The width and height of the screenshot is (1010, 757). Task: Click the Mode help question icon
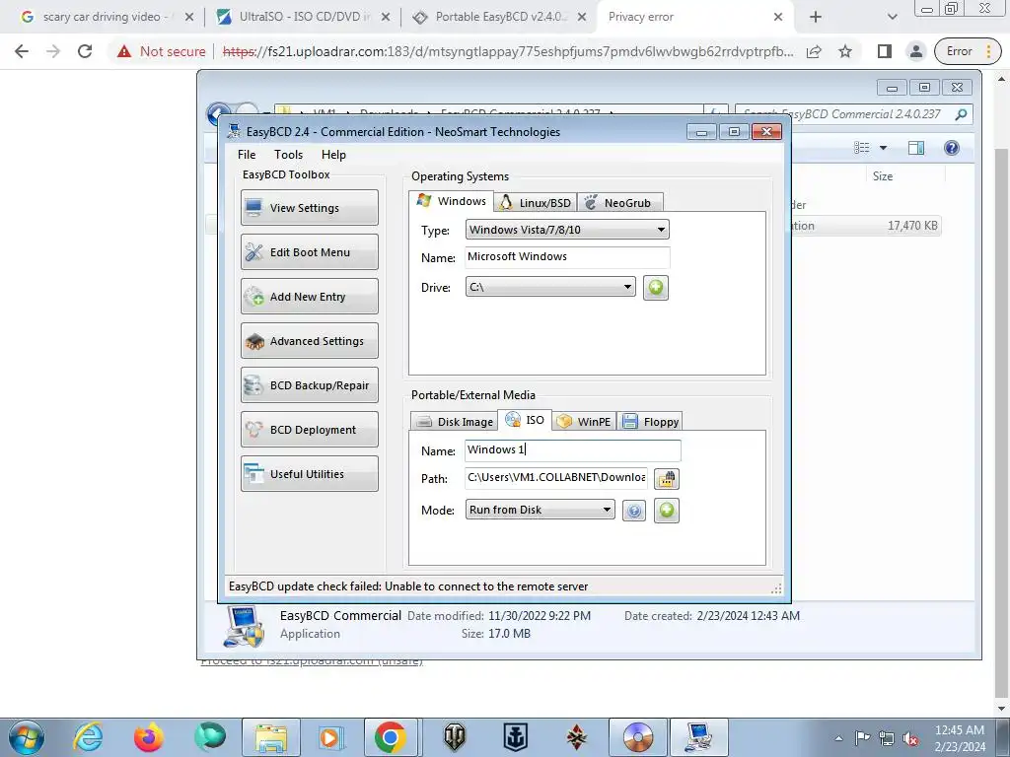pos(634,512)
